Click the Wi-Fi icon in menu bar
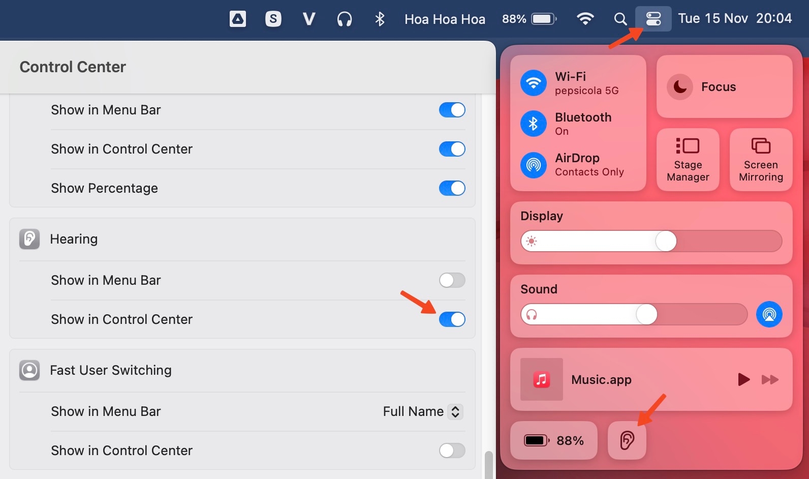809x479 pixels. (585, 19)
